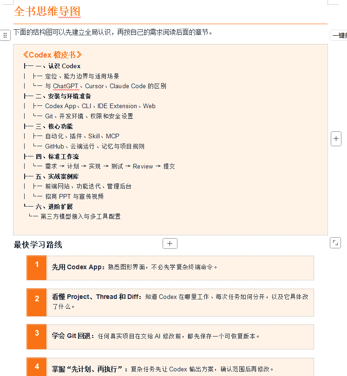Click the 掌握"先计划、再执行" step text
This screenshot has width=347, height=376.
[x=163, y=369]
